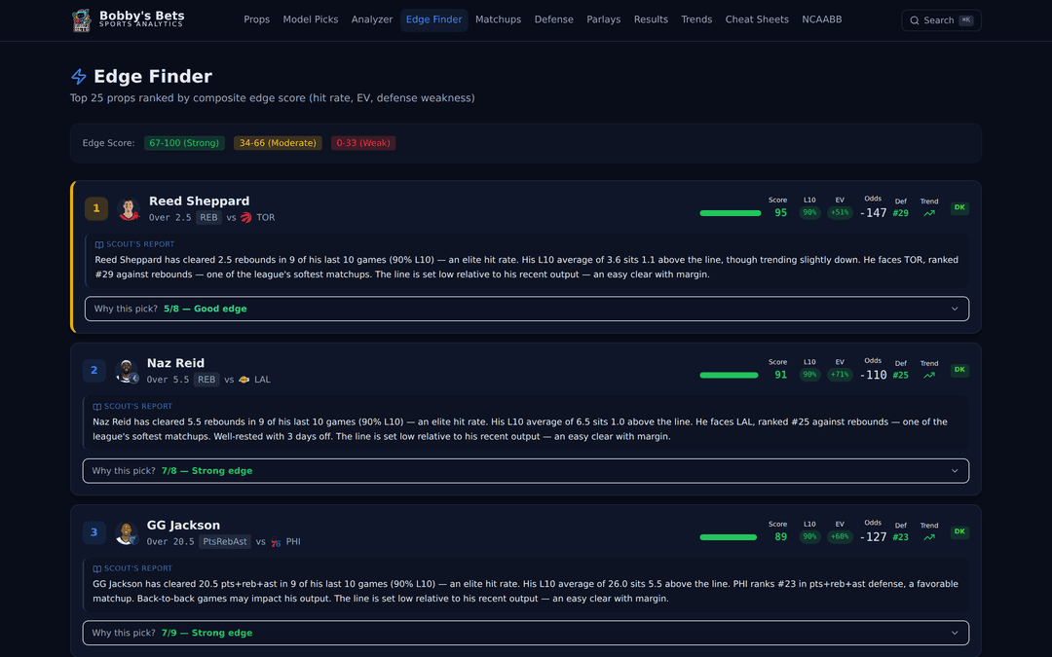1052x657 pixels.
Task: Click GG Jackson's upward trend arrow icon
Action: click(x=929, y=537)
